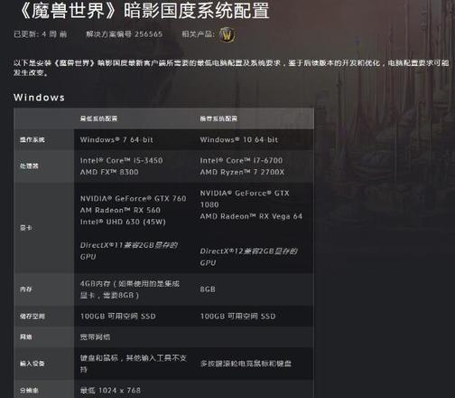
Task: Click the recommended system configuration column header
Action: click(x=218, y=118)
